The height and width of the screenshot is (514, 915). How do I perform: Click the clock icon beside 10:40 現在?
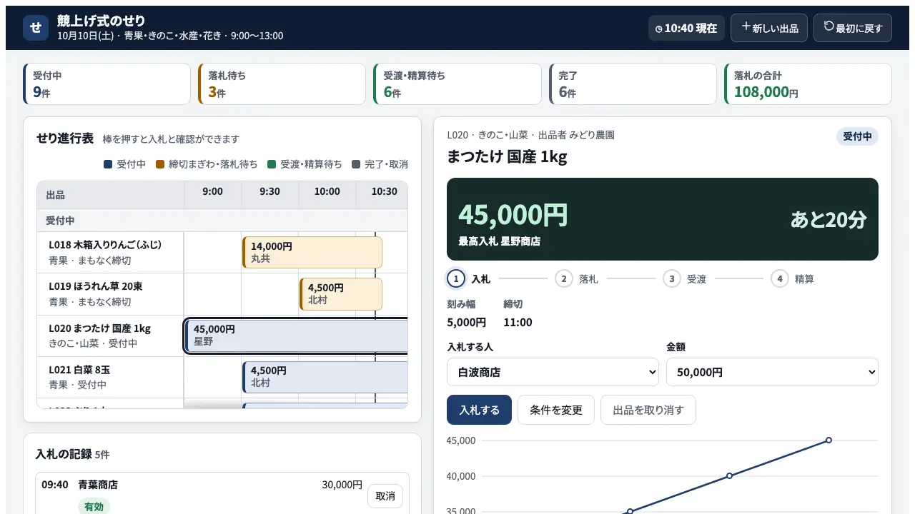point(659,29)
